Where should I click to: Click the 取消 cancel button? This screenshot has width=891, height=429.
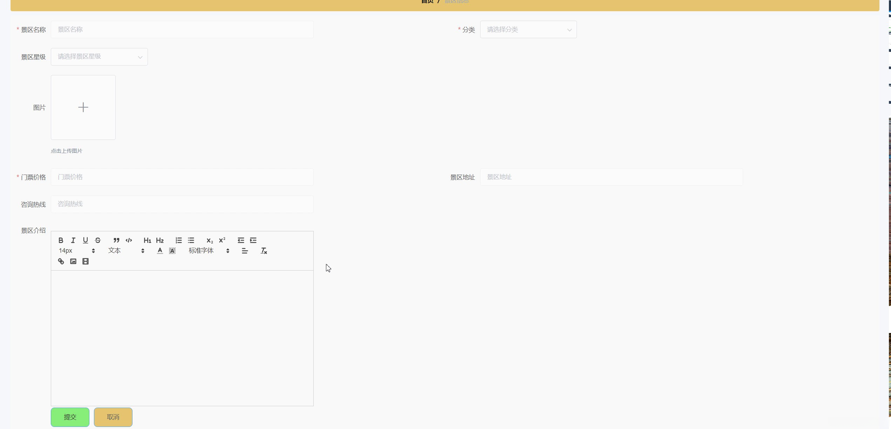(113, 417)
